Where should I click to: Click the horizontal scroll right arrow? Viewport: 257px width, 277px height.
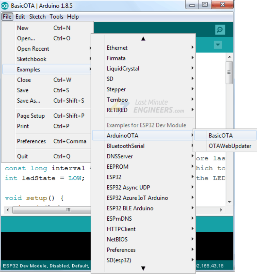221,210
